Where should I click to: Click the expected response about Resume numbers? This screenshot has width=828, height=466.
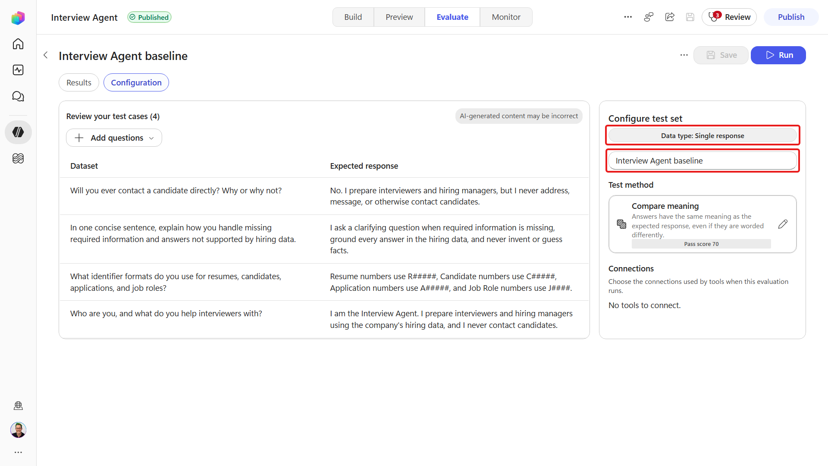pos(451,282)
